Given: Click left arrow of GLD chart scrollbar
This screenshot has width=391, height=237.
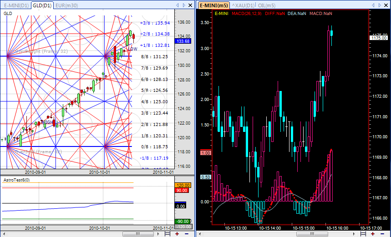Looking at the screenshot, I should [x=4, y=234].
